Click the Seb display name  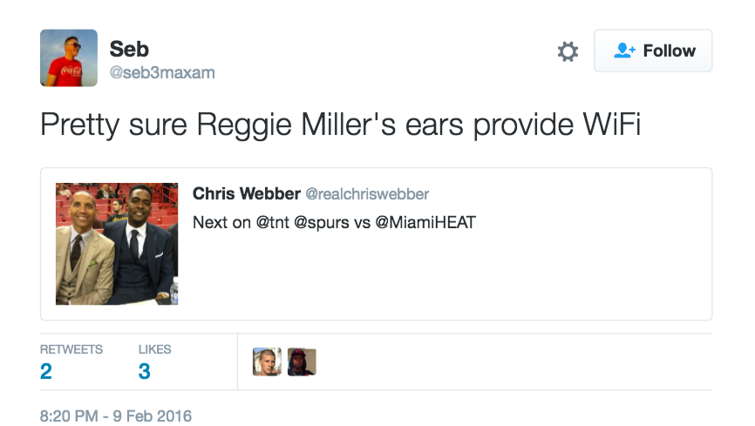click(x=129, y=49)
